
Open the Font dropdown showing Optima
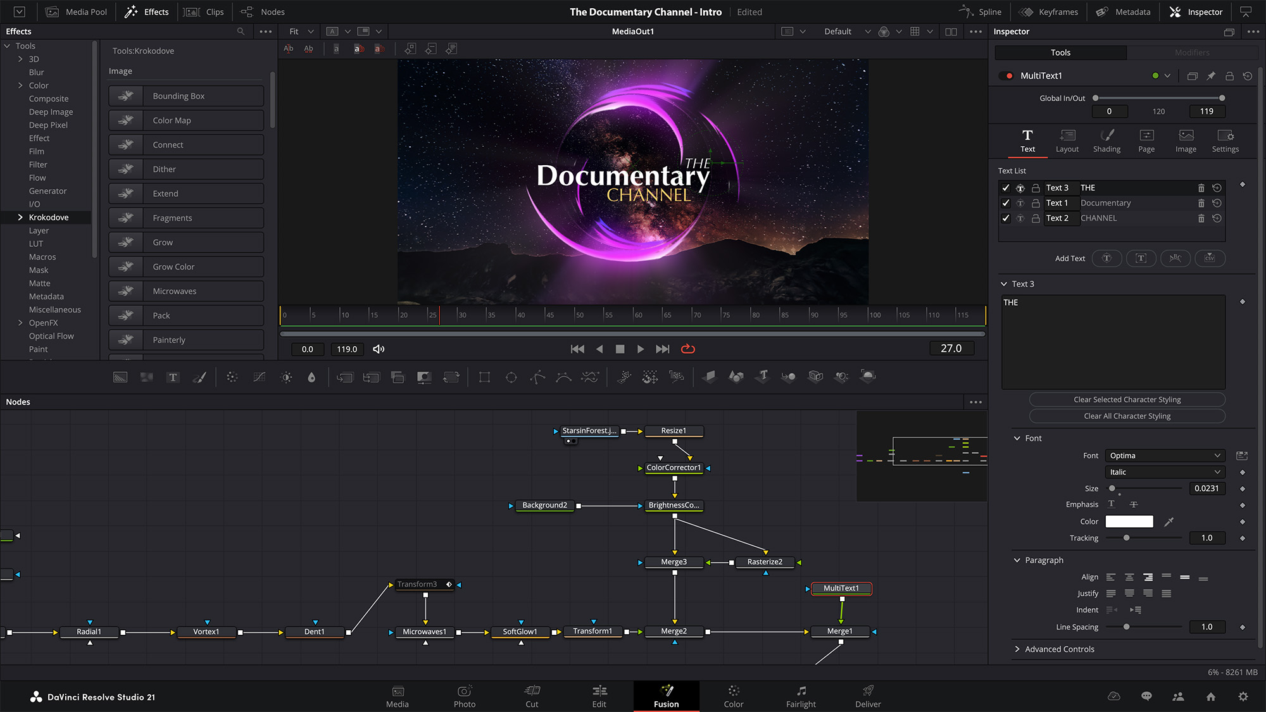(1164, 455)
